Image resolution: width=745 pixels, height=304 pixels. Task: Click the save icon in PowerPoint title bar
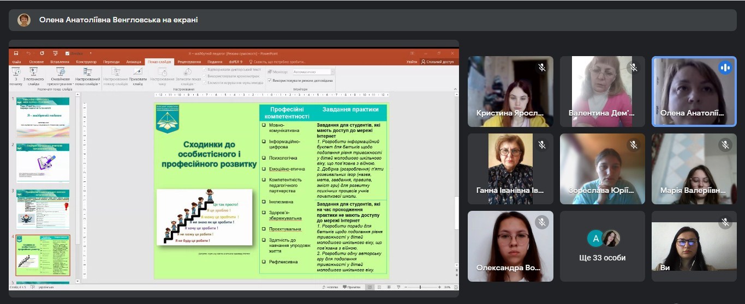coord(16,53)
